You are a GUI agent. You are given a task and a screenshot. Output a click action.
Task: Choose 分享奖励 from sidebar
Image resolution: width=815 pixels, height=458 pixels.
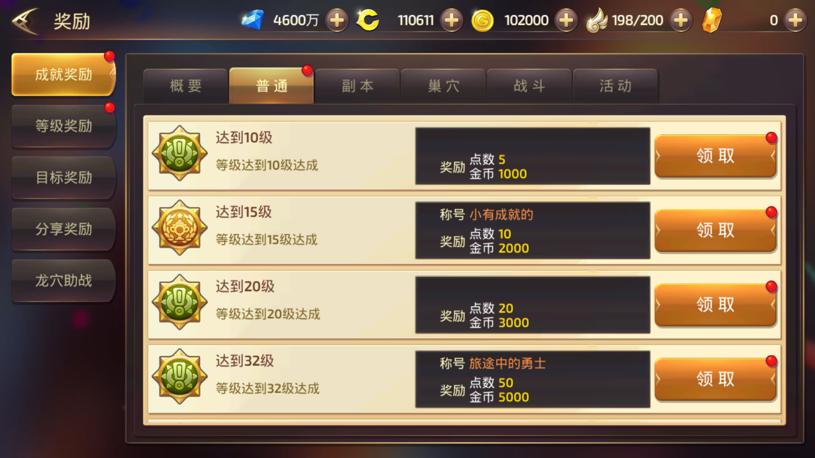click(x=64, y=229)
